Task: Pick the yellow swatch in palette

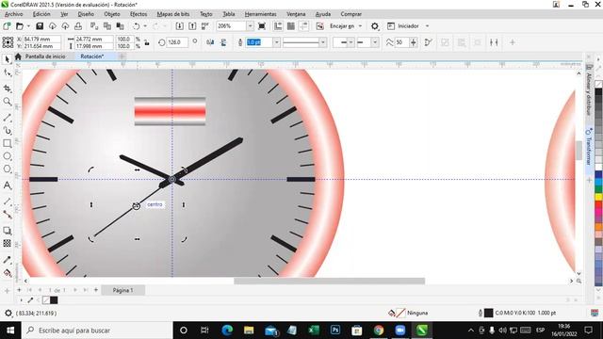Action: pyautogui.click(x=599, y=197)
